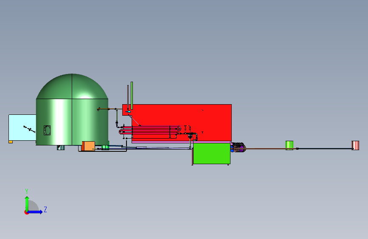
Task: Select the bright green box below the red housing
Action: 212,154
